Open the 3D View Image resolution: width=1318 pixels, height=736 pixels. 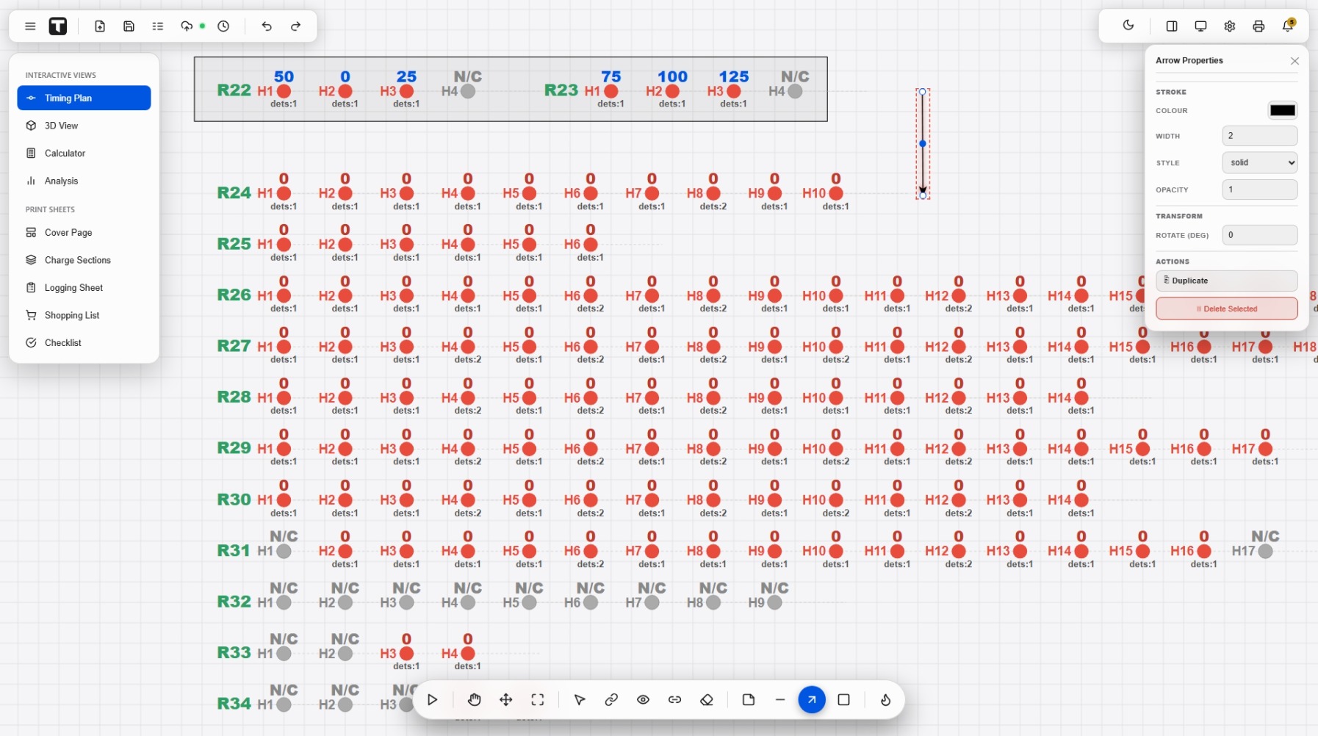pos(84,126)
